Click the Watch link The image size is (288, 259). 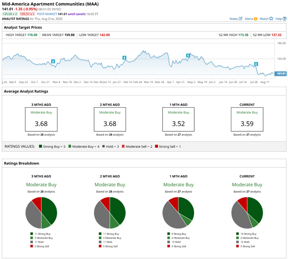coord(264,19)
